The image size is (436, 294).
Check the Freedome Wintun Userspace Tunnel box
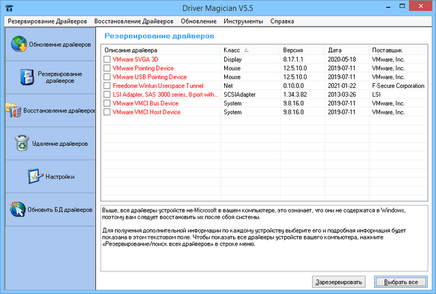[107, 86]
